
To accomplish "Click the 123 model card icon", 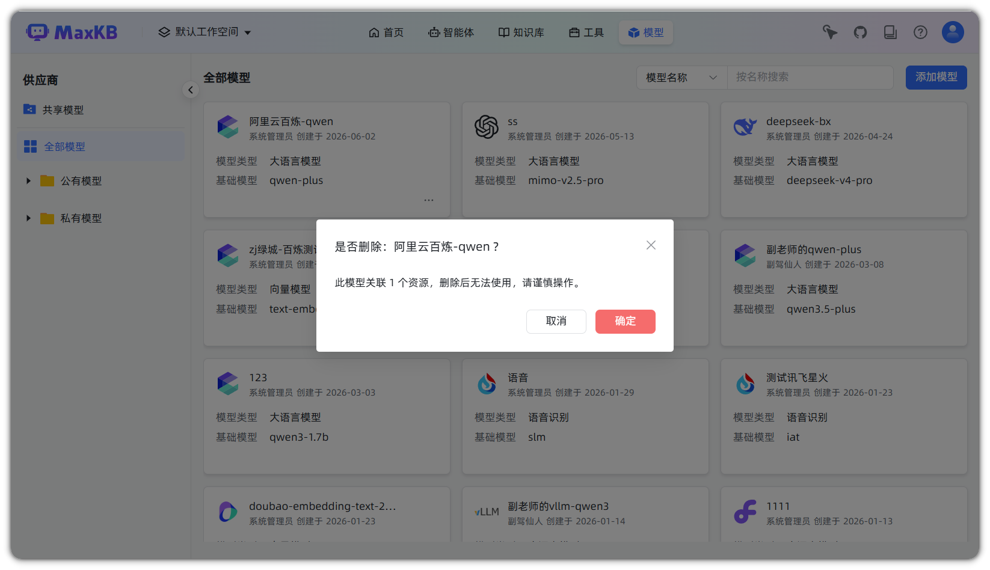I will tap(228, 384).
